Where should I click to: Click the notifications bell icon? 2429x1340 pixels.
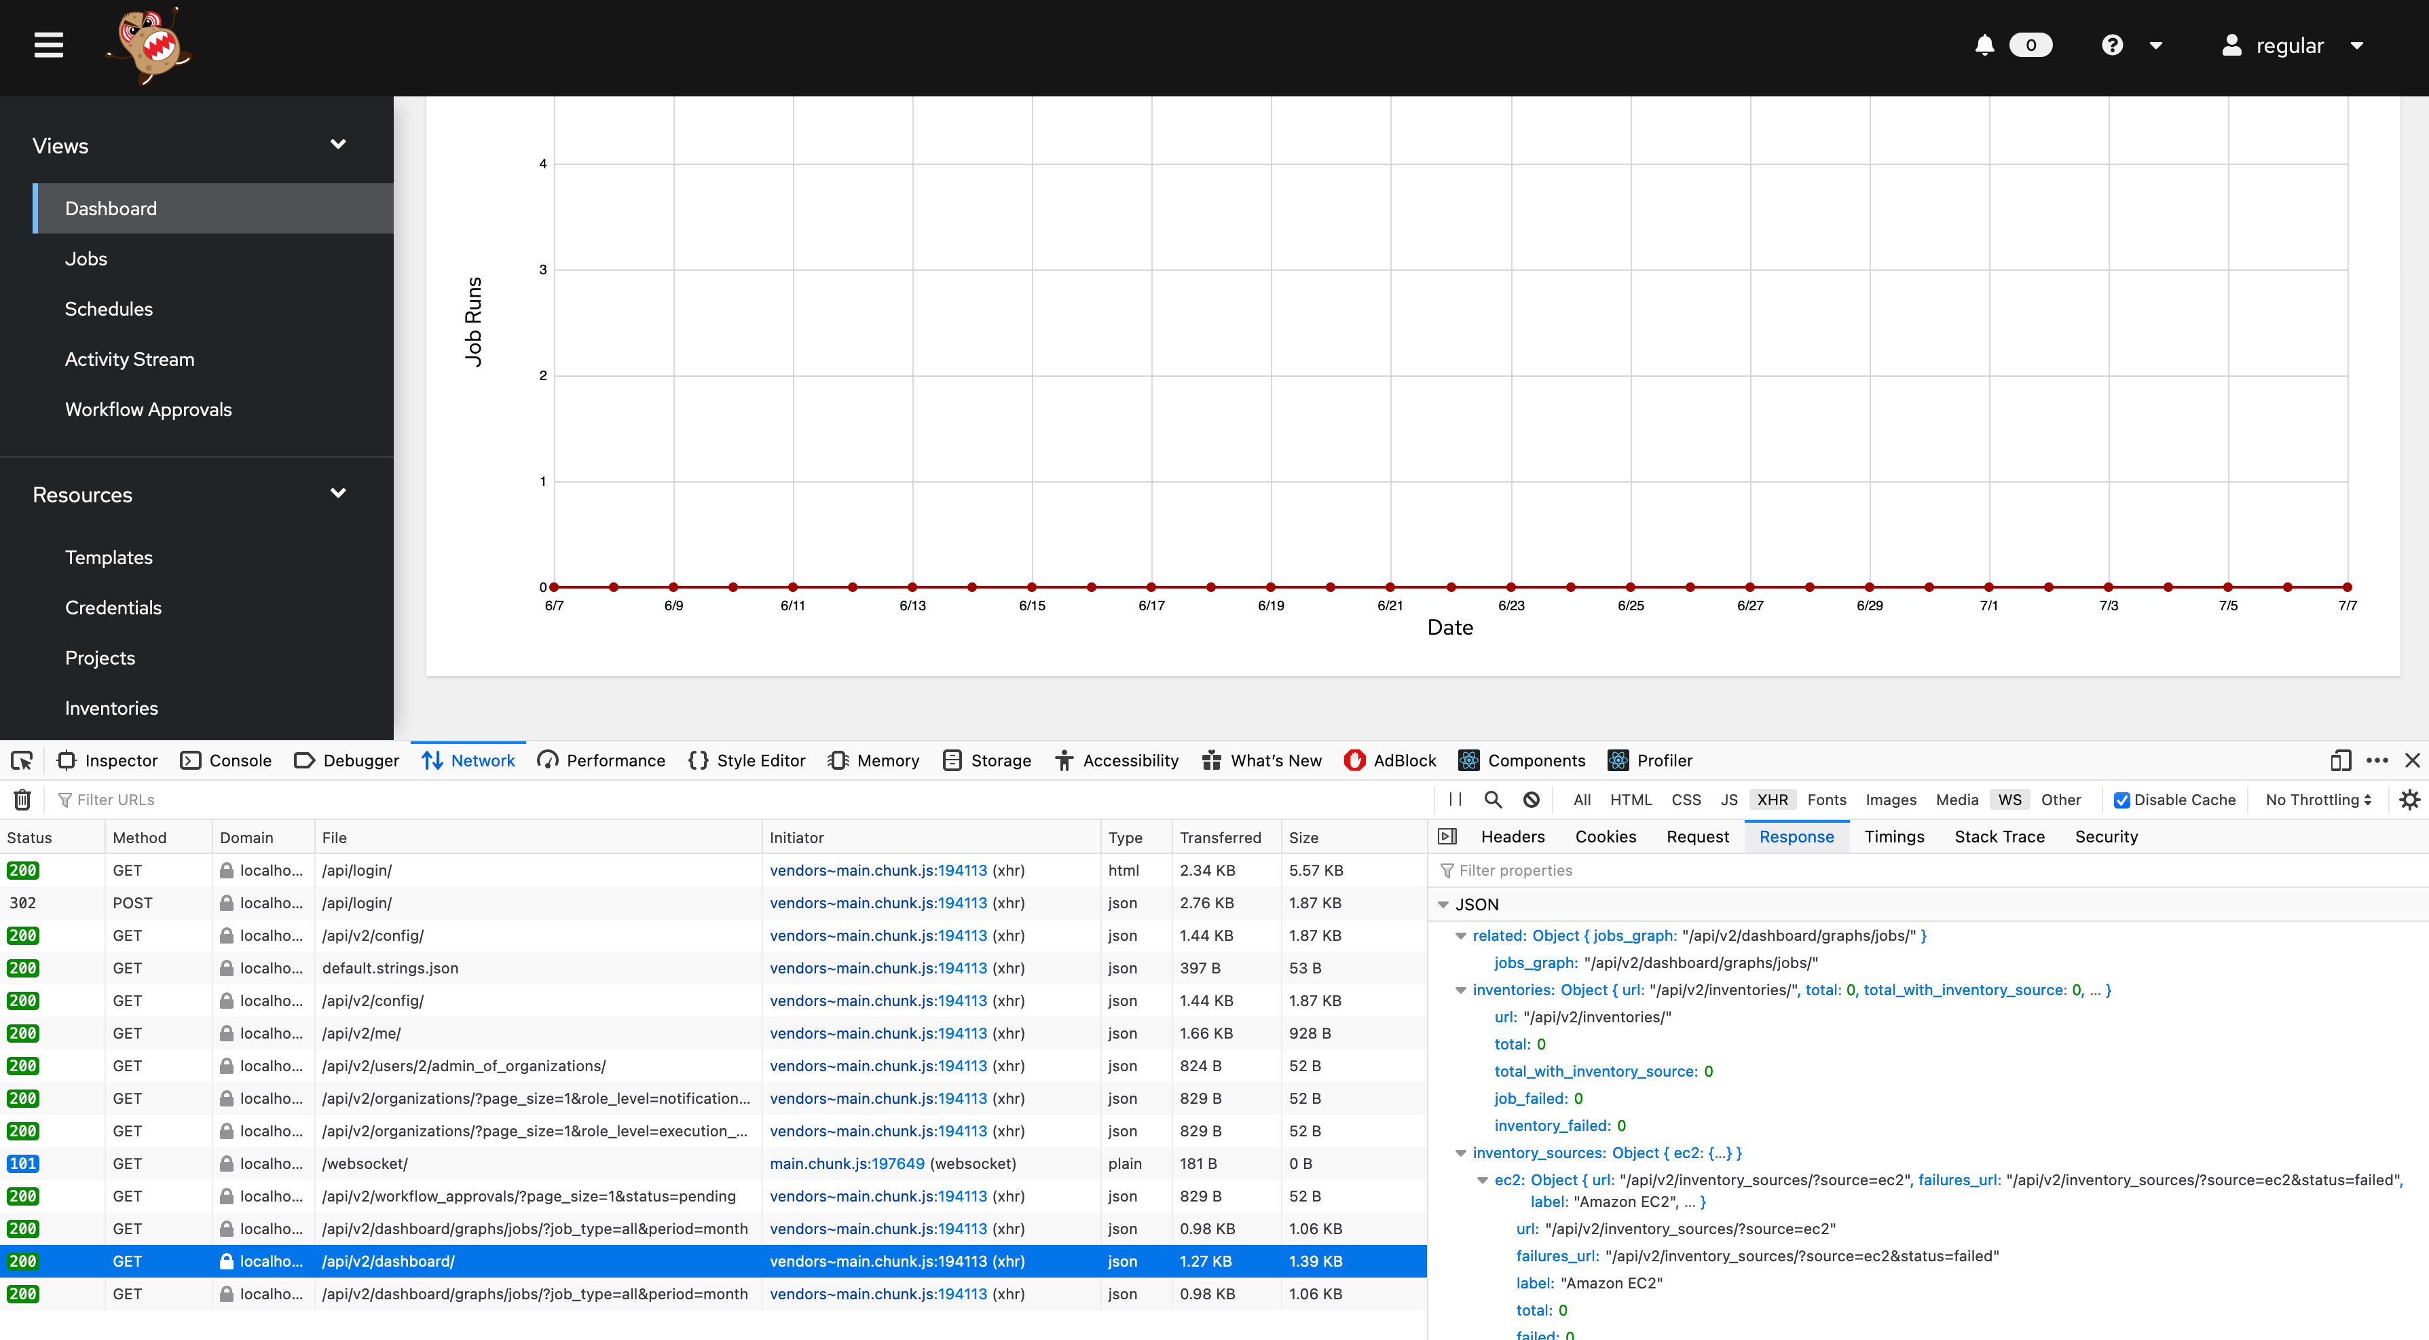coord(1984,44)
